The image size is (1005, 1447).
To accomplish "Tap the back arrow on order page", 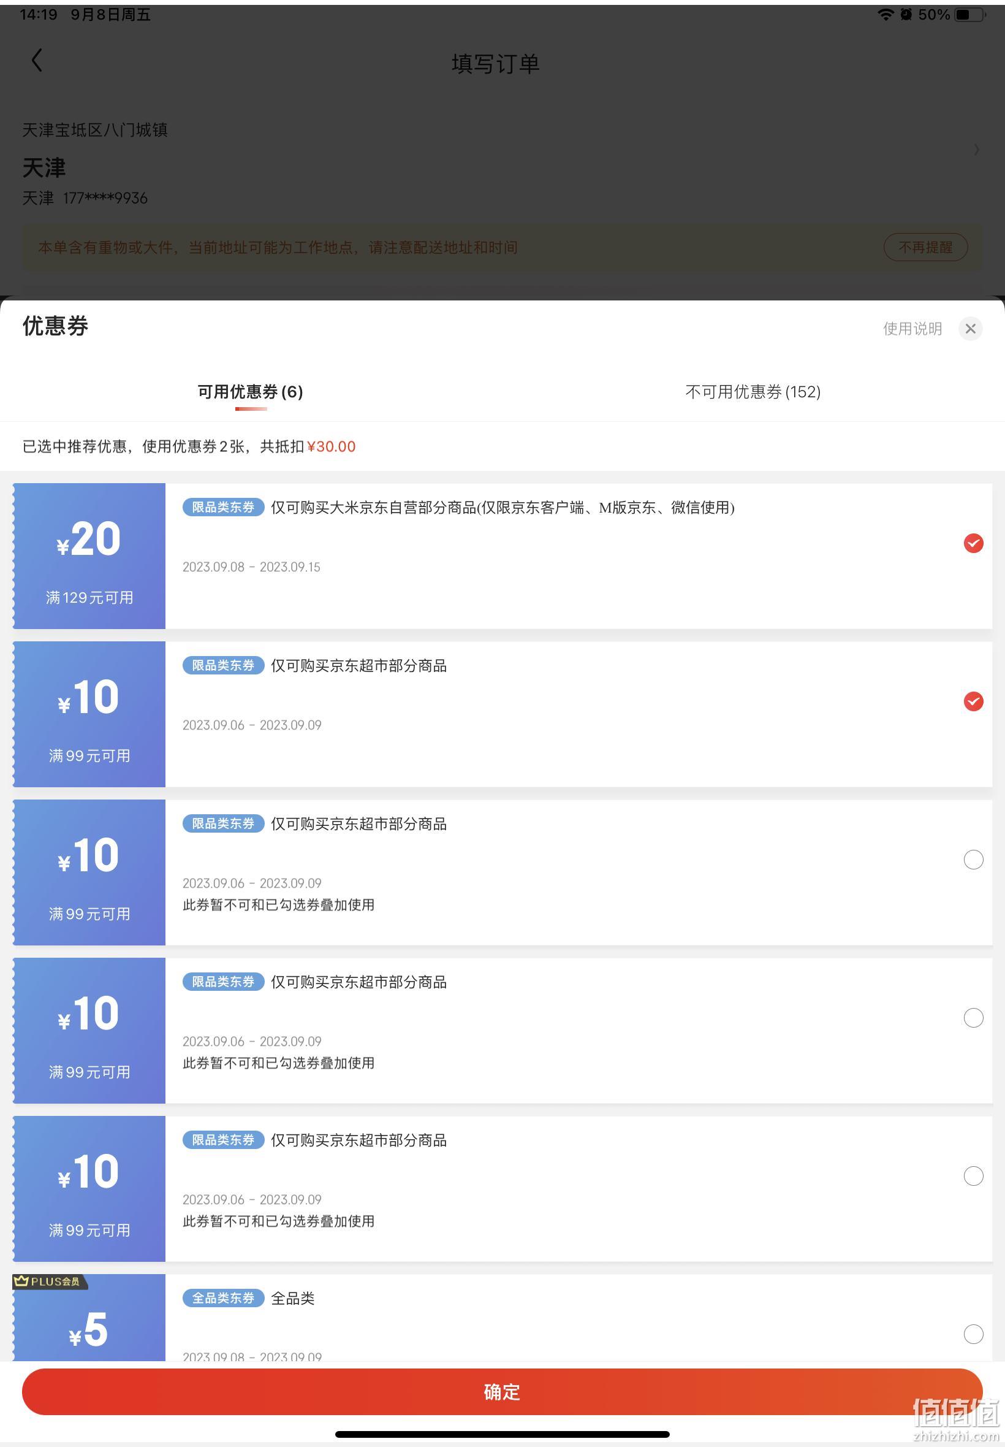I will tap(37, 61).
